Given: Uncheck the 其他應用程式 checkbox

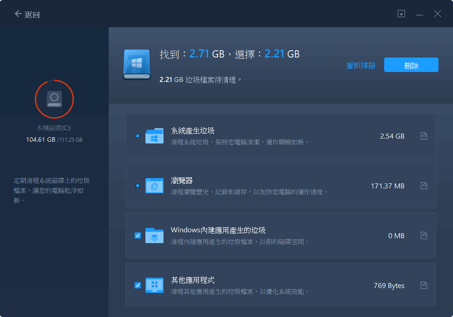Looking at the screenshot, I should (x=138, y=285).
